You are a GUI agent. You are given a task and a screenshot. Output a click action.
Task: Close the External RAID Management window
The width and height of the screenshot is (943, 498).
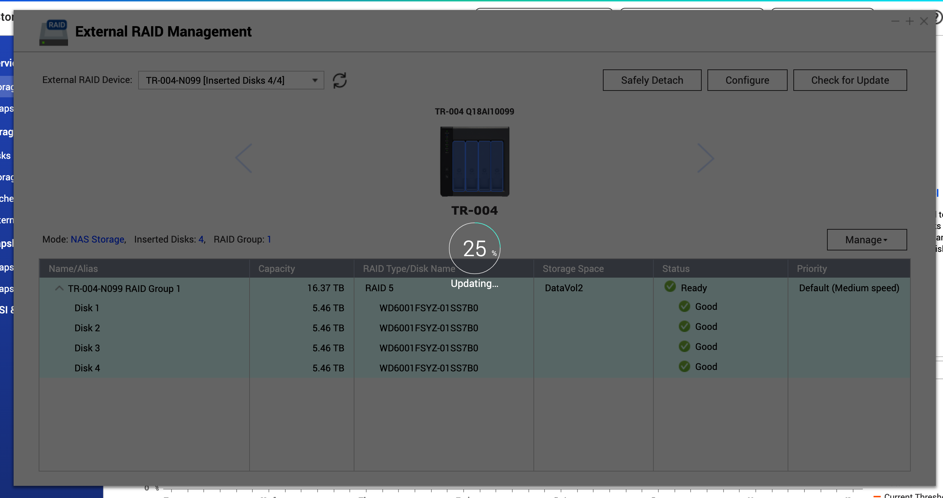click(924, 21)
